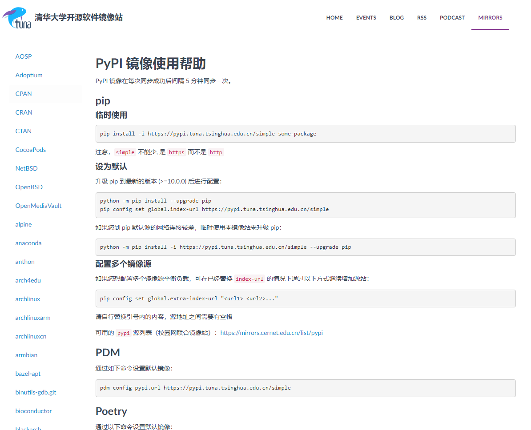Open the AOSP mirror help
Screen dimensions: 531x430
[24, 56]
